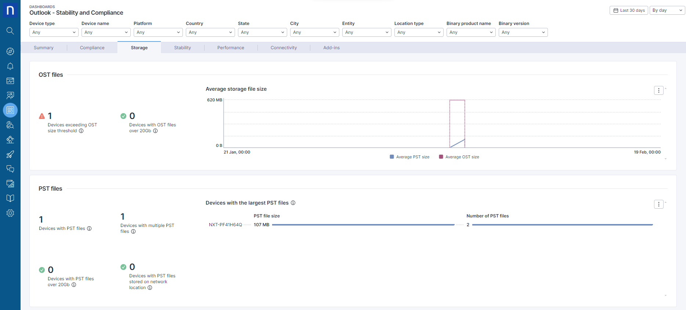Click the red warning triangle for OST threshold
686x310 pixels.
coord(42,116)
